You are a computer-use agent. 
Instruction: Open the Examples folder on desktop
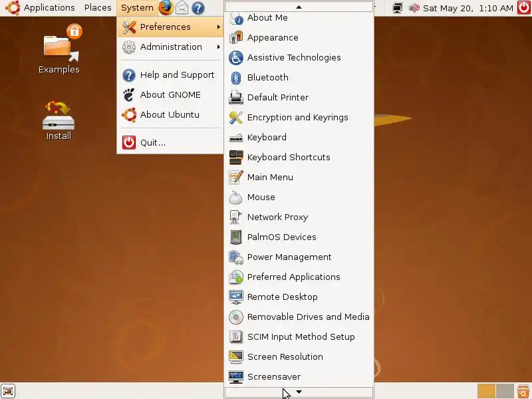click(59, 49)
